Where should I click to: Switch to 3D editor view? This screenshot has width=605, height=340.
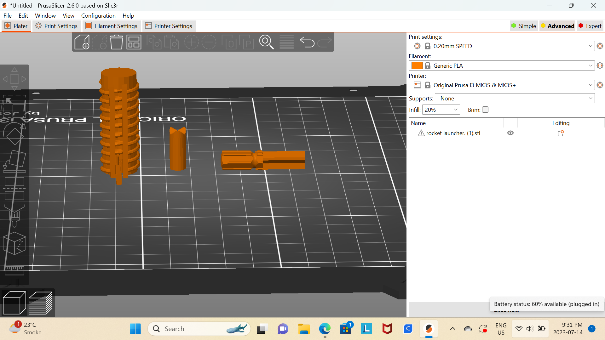coord(14,303)
